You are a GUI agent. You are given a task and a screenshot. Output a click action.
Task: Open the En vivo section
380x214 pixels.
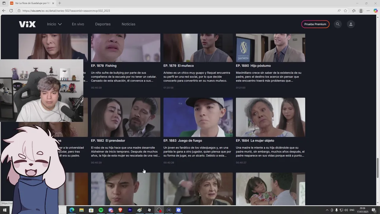78,24
